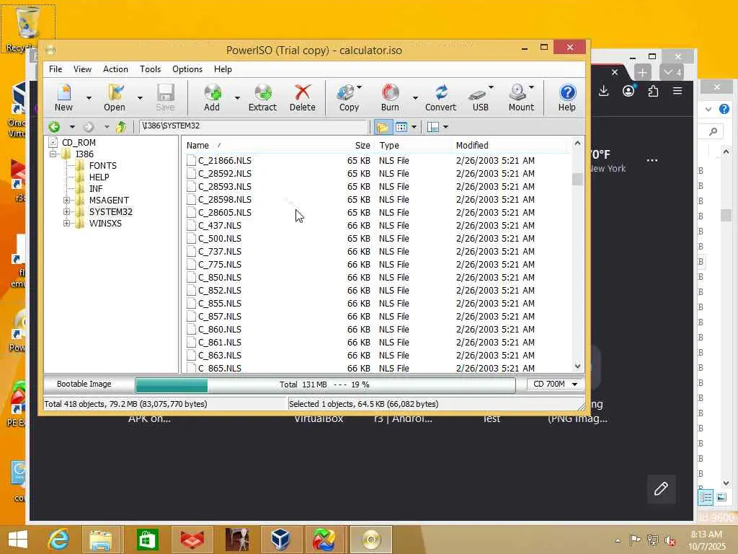Select the INF folder in tree
738x554 pixels.
(x=96, y=189)
